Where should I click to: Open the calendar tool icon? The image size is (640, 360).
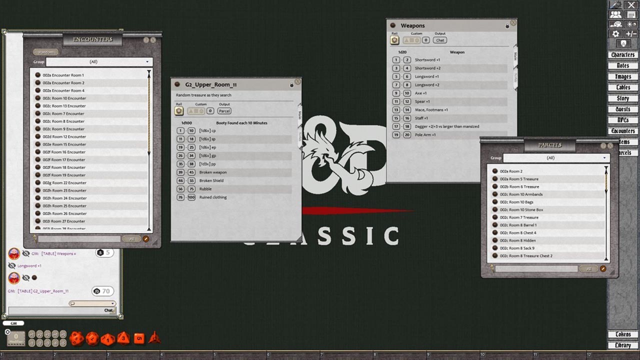point(630,14)
